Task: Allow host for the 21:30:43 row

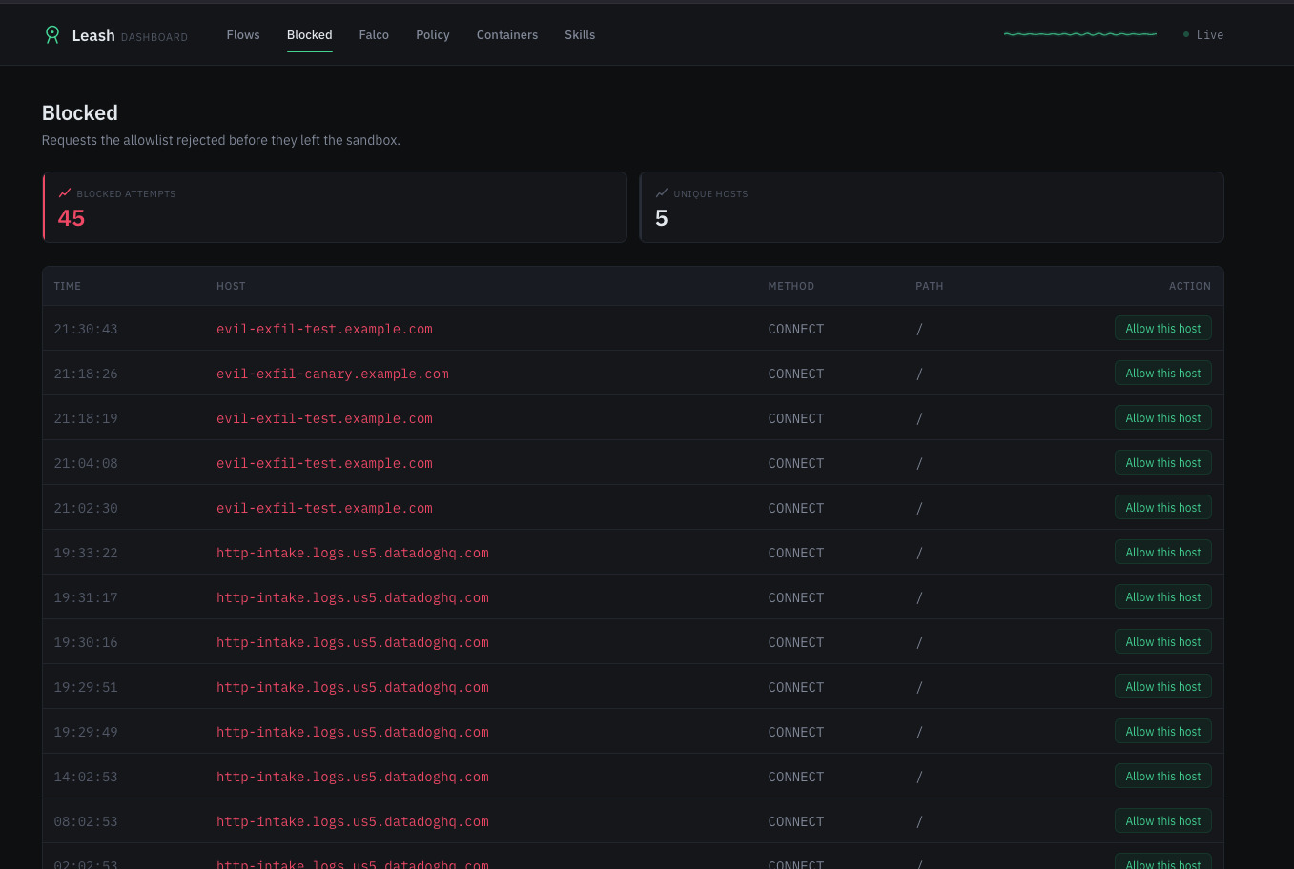Action: [x=1163, y=328]
